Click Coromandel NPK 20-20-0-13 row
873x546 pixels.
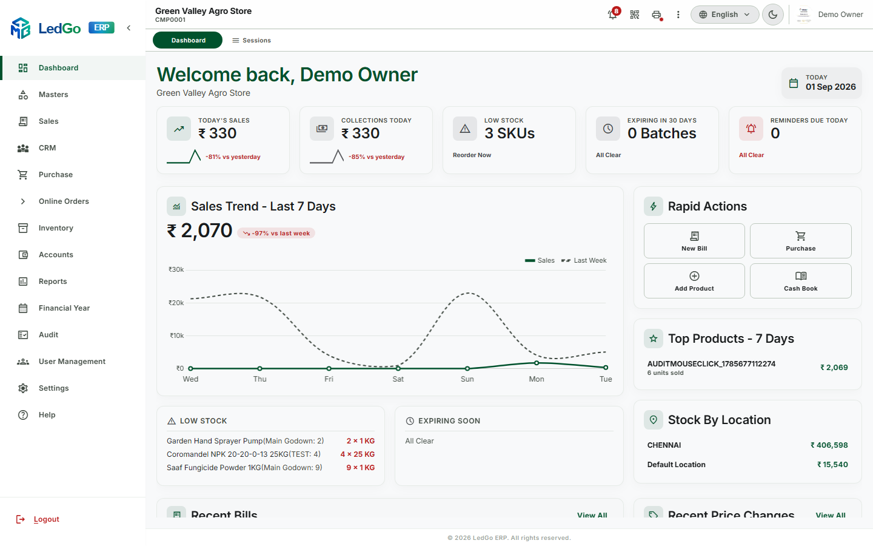point(270,454)
